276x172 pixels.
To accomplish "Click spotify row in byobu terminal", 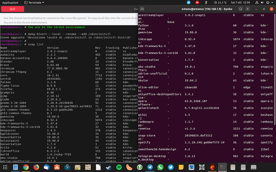I will 206,142.
